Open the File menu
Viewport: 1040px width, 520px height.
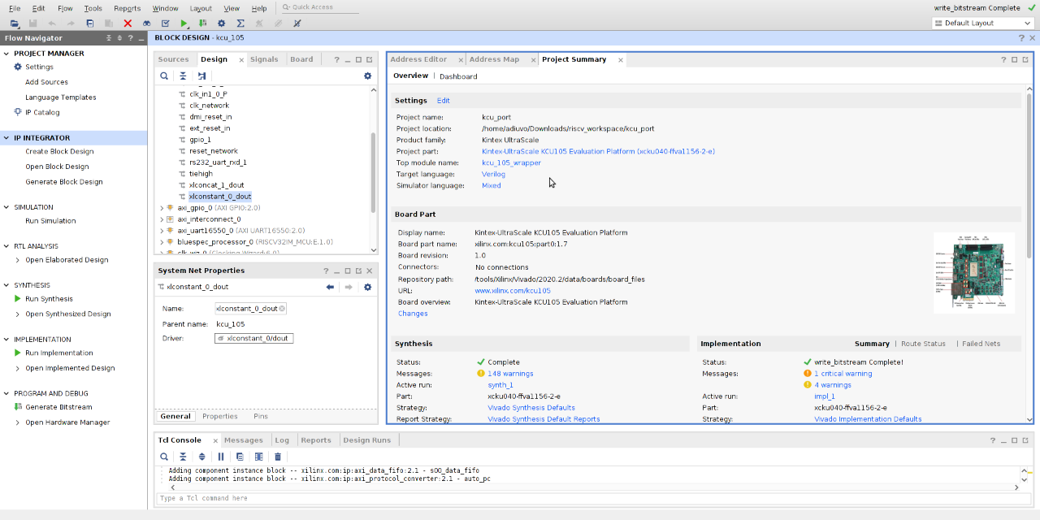[x=15, y=8]
